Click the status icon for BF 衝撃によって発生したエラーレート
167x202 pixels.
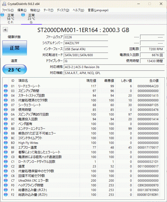click(6, 152)
